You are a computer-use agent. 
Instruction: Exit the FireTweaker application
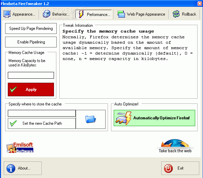(x=180, y=168)
